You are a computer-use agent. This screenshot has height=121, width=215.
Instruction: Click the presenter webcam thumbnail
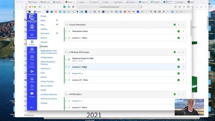[189, 107]
